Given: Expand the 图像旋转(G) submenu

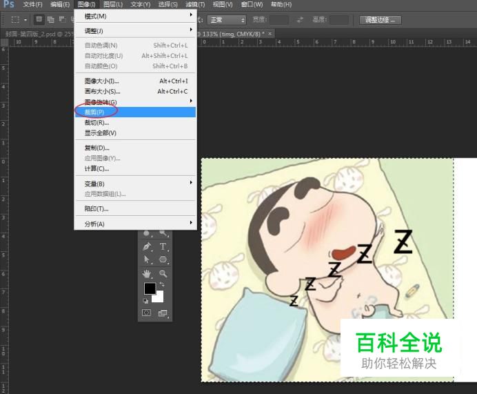Looking at the screenshot, I should pos(135,101).
